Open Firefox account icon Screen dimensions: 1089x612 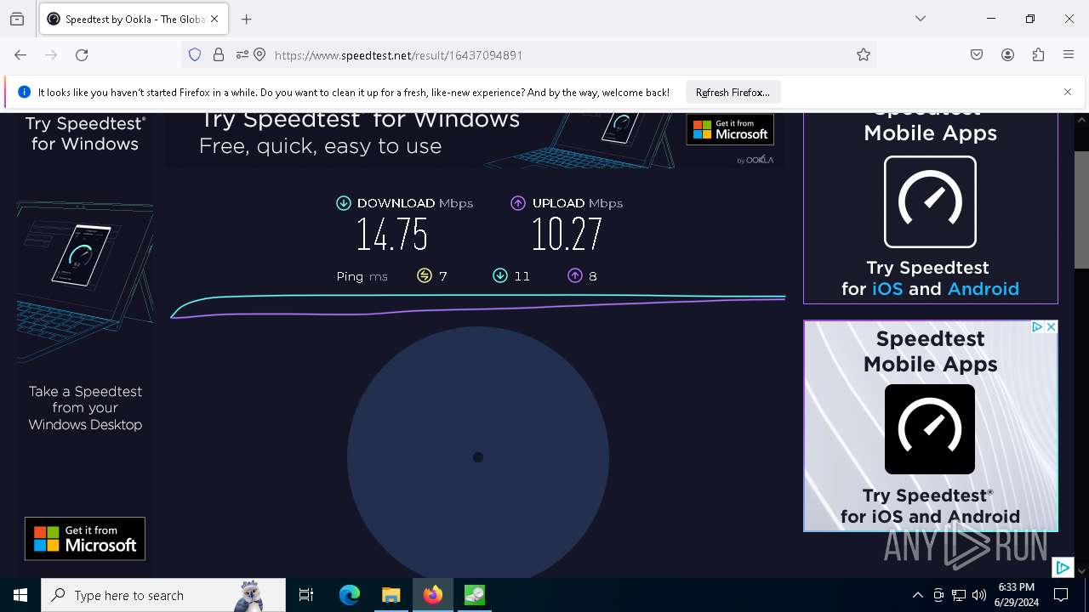1007,55
